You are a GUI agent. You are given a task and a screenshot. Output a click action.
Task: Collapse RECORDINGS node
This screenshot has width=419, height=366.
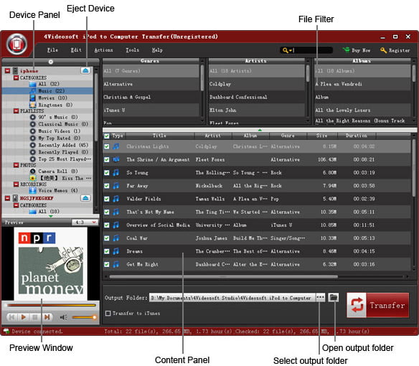[16, 184]
